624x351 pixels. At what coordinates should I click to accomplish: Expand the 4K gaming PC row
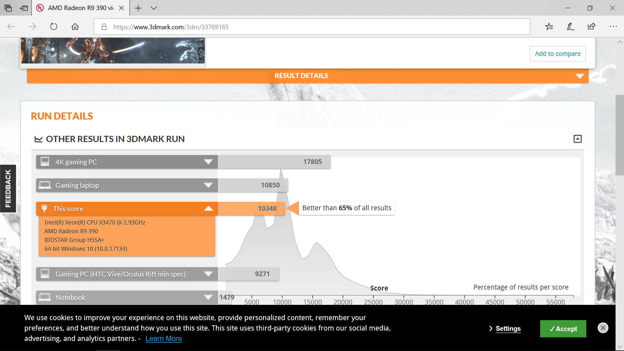(208, 162)
